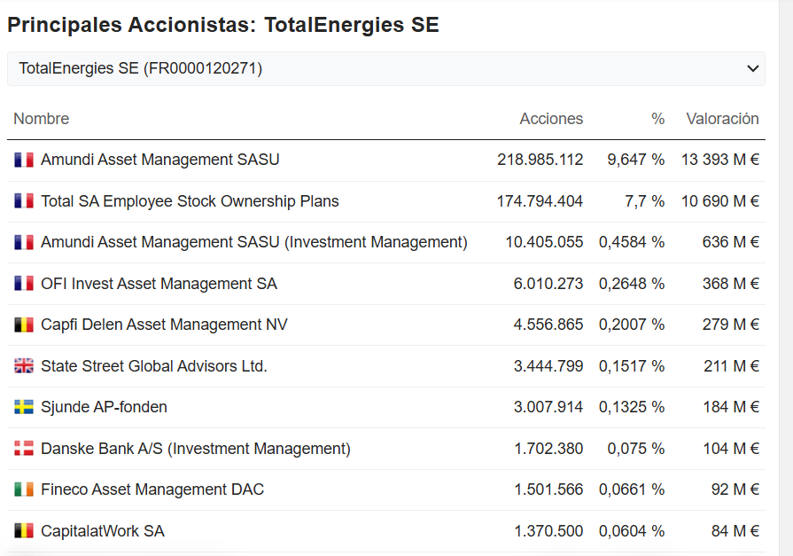
Task: Click the Swedish flag beside Sjunde AP-fonden
Action: pos(24,407)
